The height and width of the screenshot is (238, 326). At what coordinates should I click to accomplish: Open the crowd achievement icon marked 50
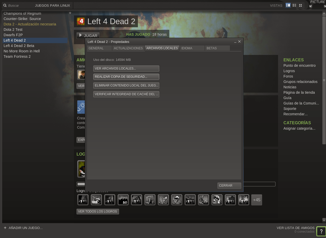(x=123, y=200)
